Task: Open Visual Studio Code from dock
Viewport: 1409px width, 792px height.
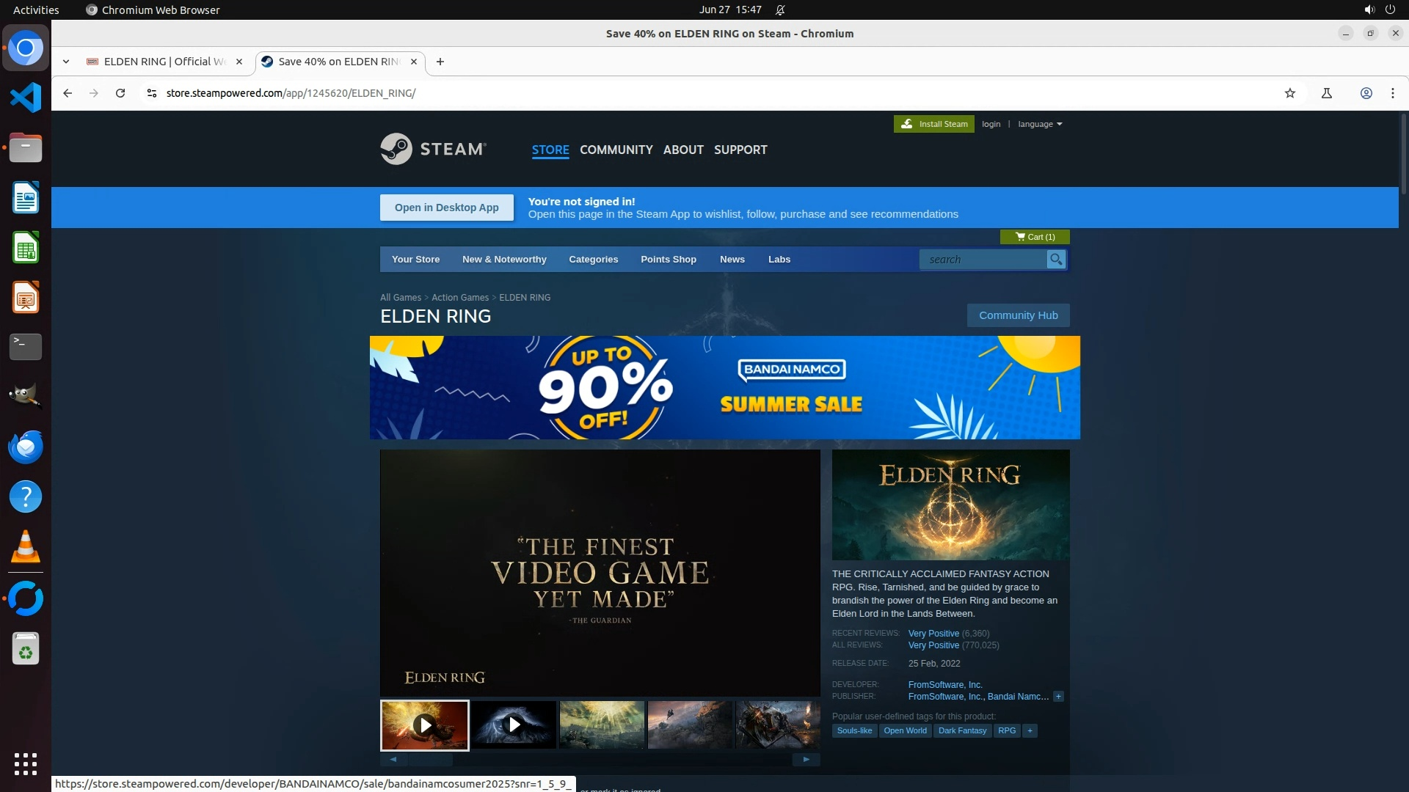Action: (26, 98)
